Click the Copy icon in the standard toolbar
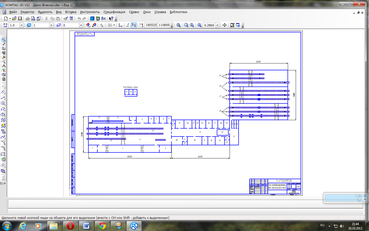Screen dimensions: 369x231 click(52, 18)
